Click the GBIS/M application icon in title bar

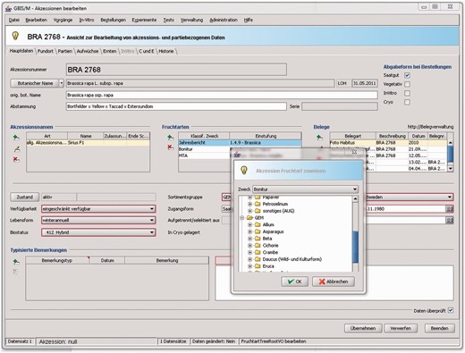8,9
